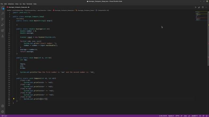Screen dimensions: 209x117
Task: Click the feedback icon in status bar
Action: [x=203, y=116]
